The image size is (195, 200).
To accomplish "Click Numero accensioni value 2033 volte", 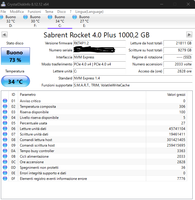I will [178, 64].
